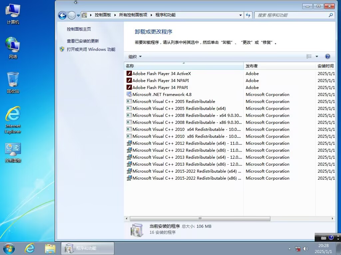The image size is (341, 255).
Task: Sort by 安装时间 column header
Action: [x=326, y=66]
